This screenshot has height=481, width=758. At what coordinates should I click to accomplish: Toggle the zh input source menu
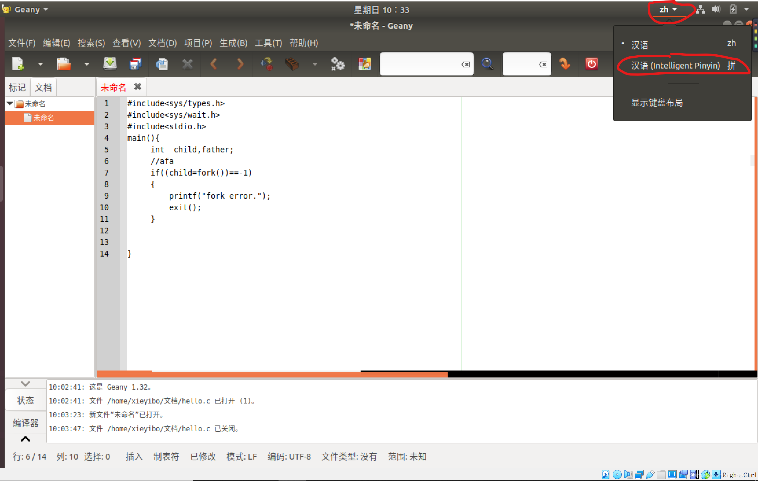(x=668, y=10)
